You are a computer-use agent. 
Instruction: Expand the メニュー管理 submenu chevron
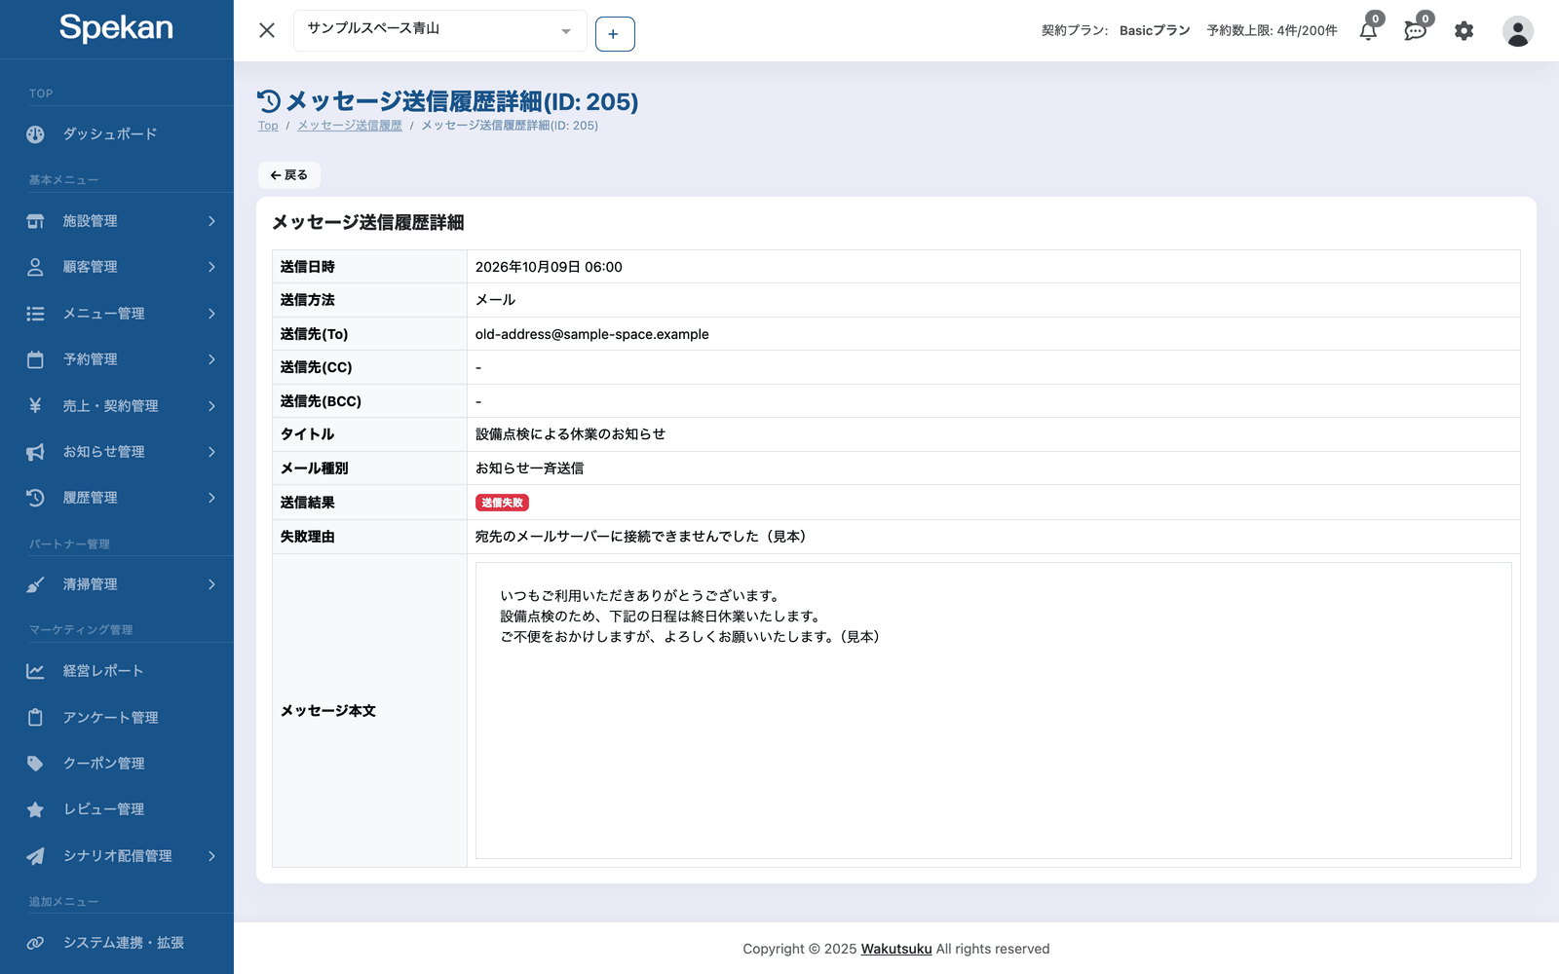click(x=211, y=314)
